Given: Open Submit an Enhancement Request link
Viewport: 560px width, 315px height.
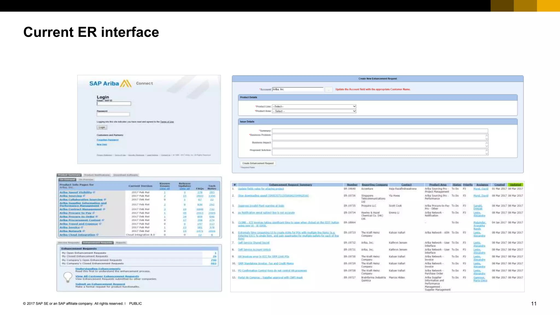Looking at the screenshot, I should click(100, 284).
